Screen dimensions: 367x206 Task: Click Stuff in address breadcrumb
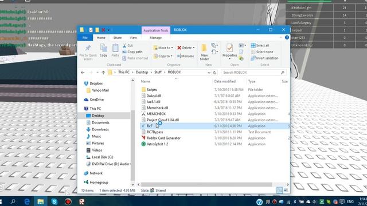tap(158, 73)
